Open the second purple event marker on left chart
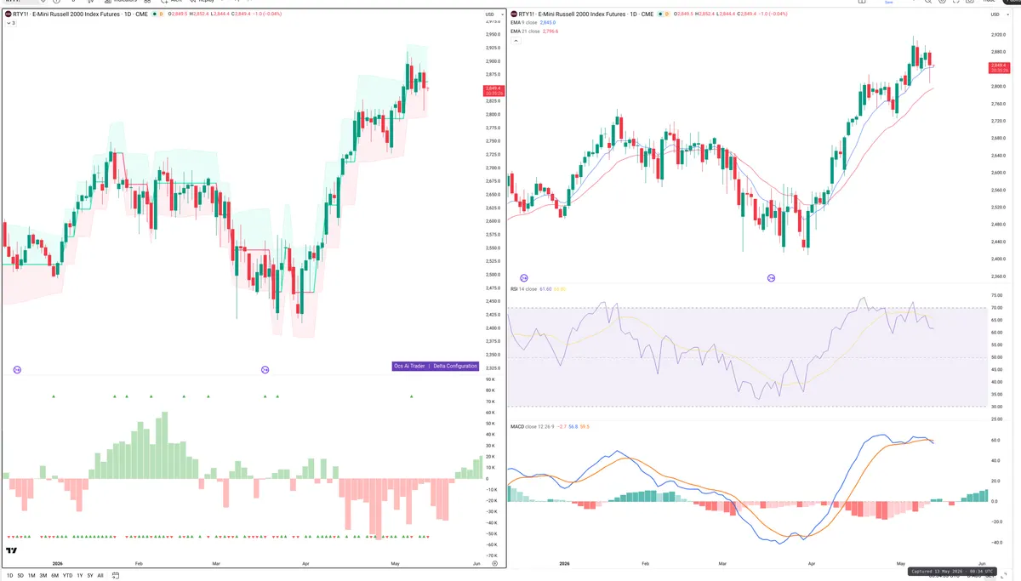 click(x=265, y=369)
